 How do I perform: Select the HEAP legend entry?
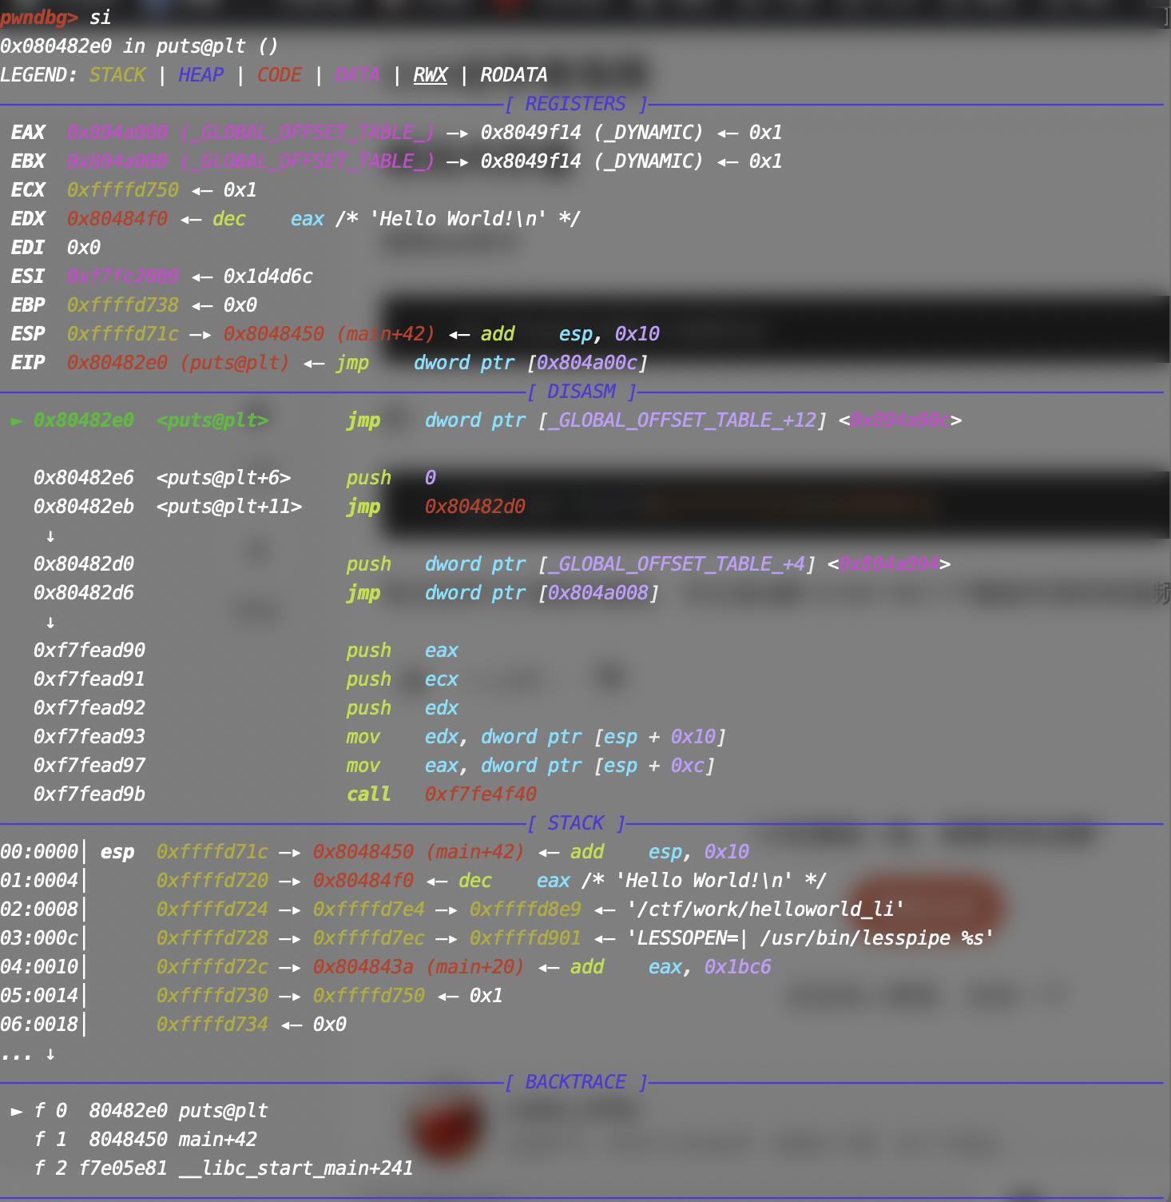point(200,74)
